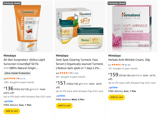Open the Sunprotect sunscreen product image
Image resolution: width=159 pixels, height=118 pixels.
click(27, 28)
